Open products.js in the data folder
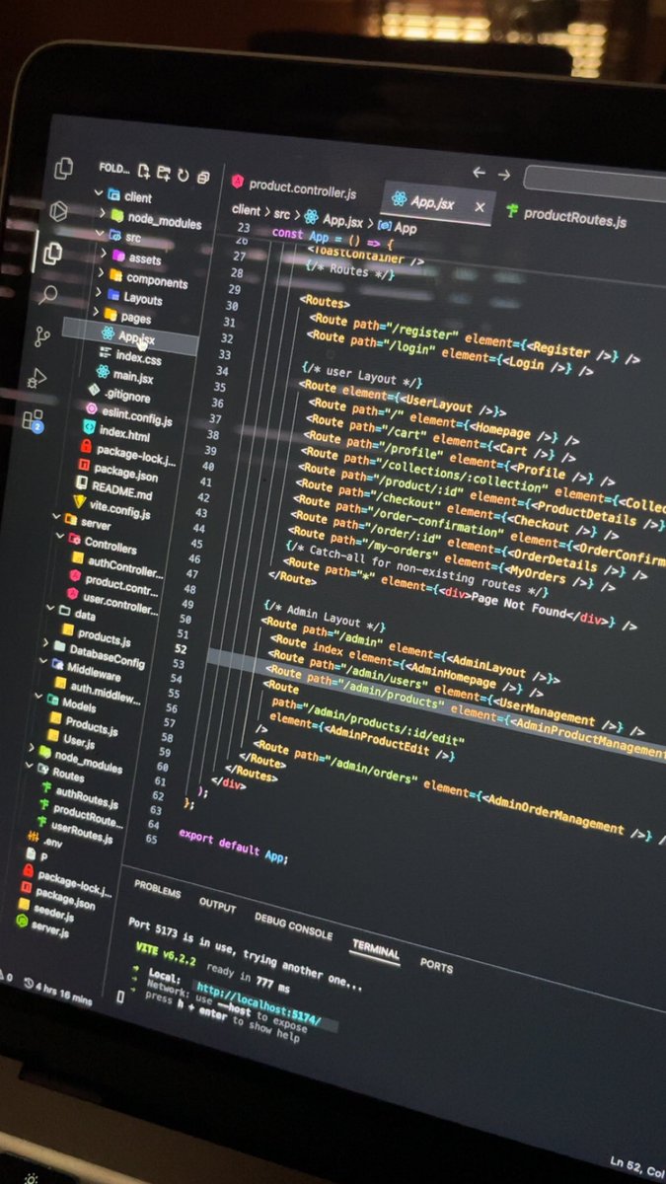 [105, 637]
